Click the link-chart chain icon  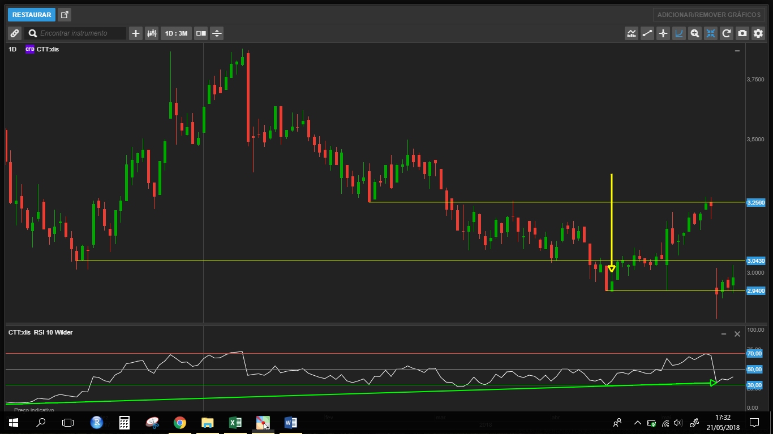[15, 33]
